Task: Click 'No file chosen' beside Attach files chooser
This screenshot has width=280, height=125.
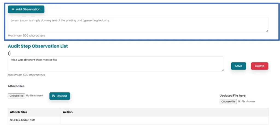Action: (x=34, y=96)
